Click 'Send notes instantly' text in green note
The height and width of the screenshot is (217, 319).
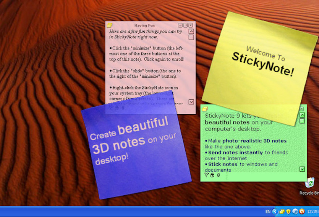(235, 153)
